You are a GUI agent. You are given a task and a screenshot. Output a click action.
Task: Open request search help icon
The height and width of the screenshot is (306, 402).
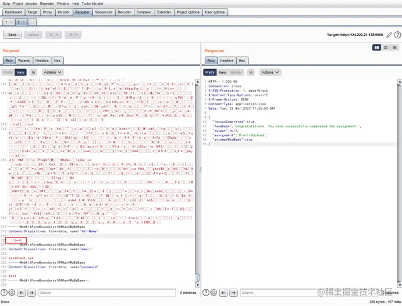(4, 293)
